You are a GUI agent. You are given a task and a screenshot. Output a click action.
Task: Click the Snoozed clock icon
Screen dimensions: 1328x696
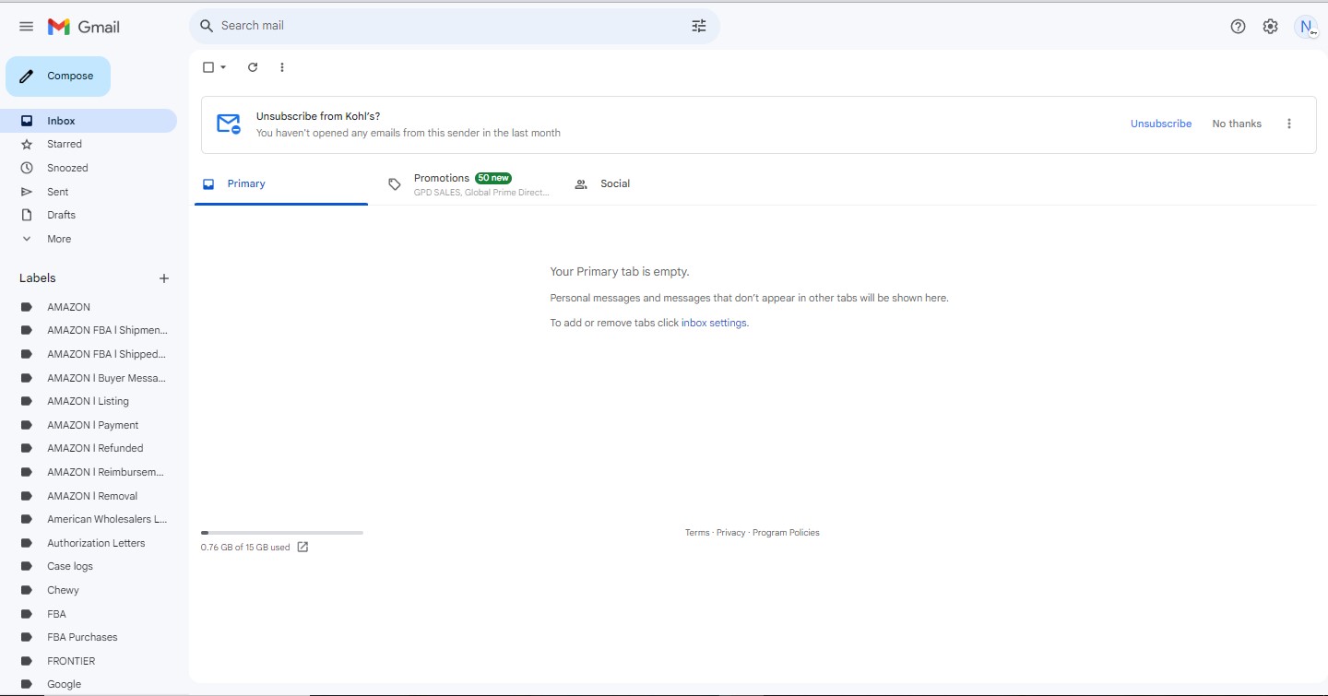coord(27,168)
